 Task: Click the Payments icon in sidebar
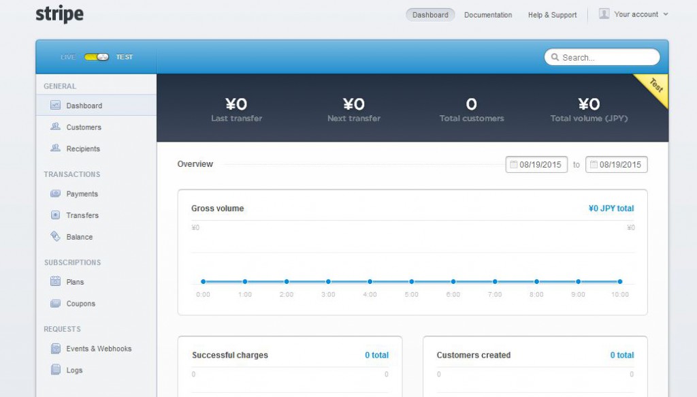click(x=56, y=193)
